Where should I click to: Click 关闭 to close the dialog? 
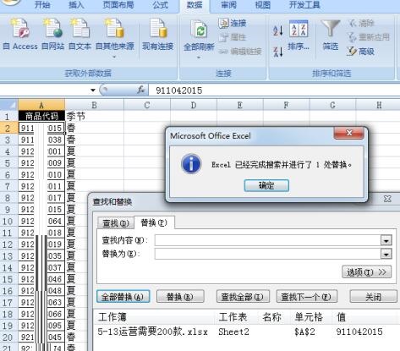coord(373,297)
